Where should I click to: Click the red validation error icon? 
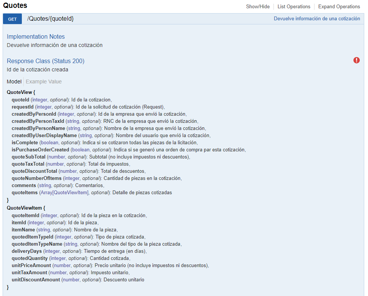coord(356,60)
